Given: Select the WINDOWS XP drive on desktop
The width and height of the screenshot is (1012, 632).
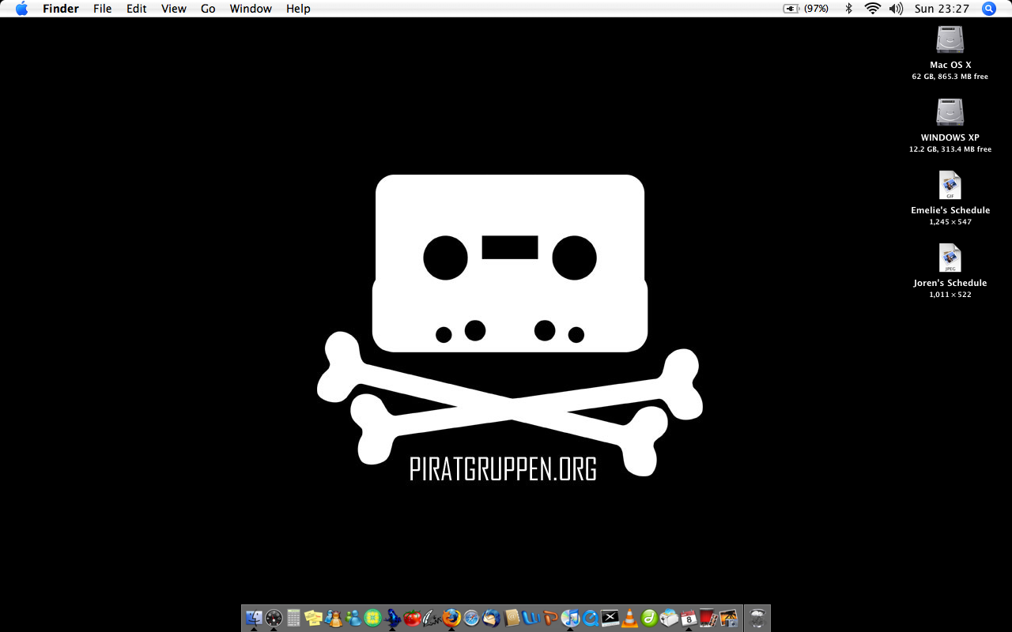Looking at the screenshot, I should pyautogui.click(x=950, y=113).
